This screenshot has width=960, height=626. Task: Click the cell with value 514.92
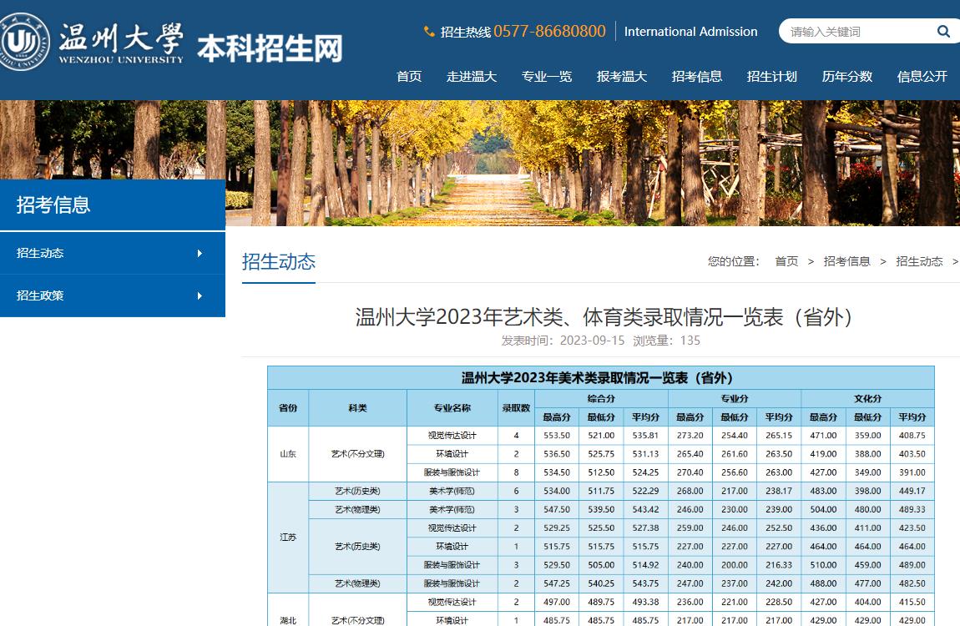pyautogui.click(x=646, y=565)
